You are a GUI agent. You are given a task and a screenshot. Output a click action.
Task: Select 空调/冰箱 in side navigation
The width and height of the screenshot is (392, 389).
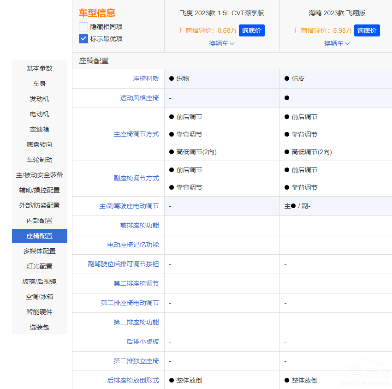pyautogui.click(x=40, y=297)
